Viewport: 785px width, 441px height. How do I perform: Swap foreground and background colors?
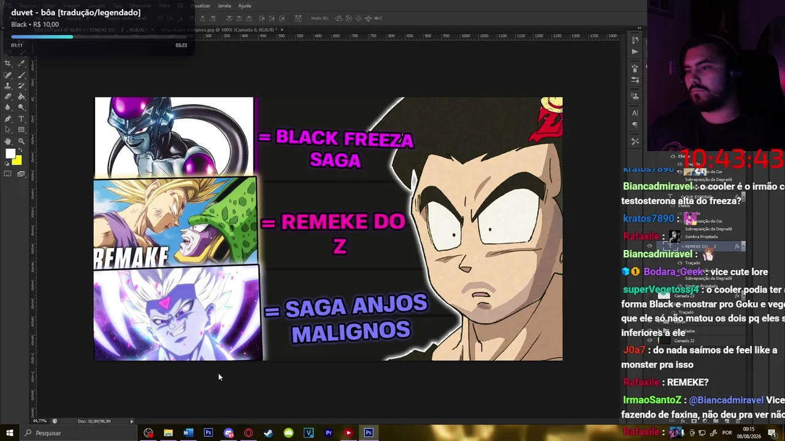click(x=20, y=150)
